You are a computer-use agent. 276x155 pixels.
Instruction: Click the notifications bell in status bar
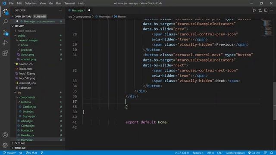(272, 153)
